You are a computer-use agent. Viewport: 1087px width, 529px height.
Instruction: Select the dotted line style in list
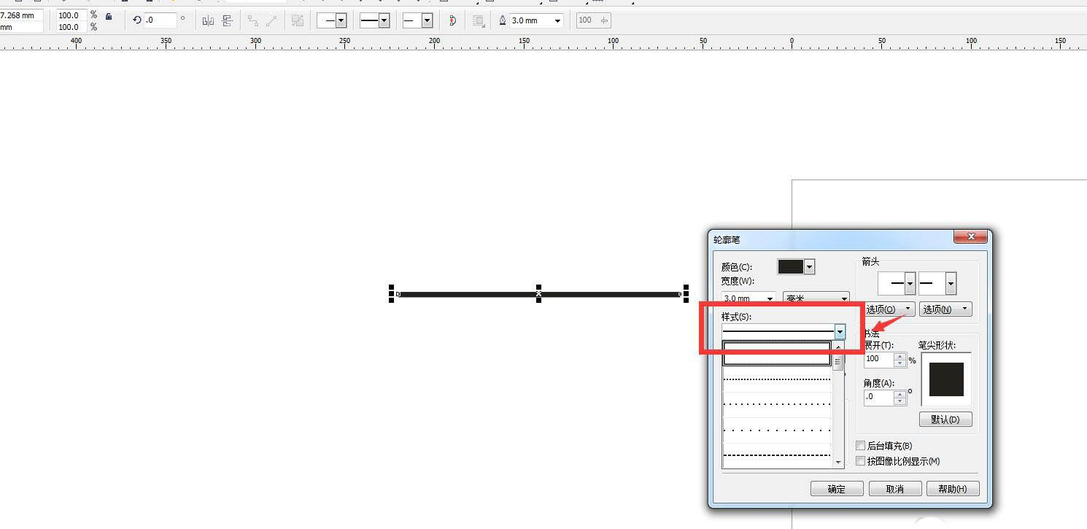click(x=777, y=379)
